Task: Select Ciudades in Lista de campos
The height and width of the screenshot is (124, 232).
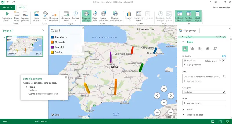Action: [33, 90]
